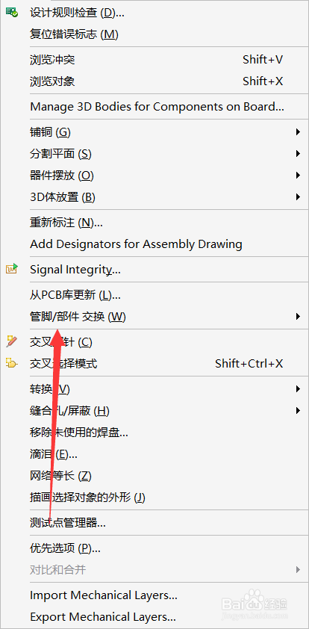This screenshot has width=309, height=629.
Task: Expand the 转换 (V) submenu arrow
Action: tap(298, 388)
